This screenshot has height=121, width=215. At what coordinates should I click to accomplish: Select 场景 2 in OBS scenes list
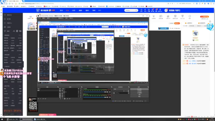(x=48, y=89)
